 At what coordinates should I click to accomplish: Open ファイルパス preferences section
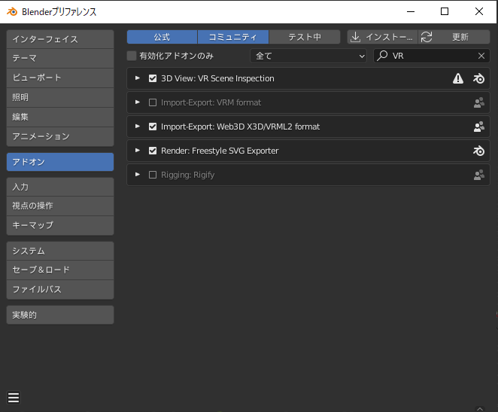[x=60, y=290]
